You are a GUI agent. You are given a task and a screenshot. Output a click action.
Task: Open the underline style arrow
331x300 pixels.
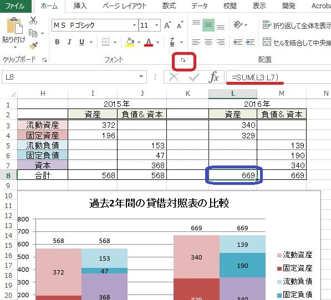click(x=91, y=42)
